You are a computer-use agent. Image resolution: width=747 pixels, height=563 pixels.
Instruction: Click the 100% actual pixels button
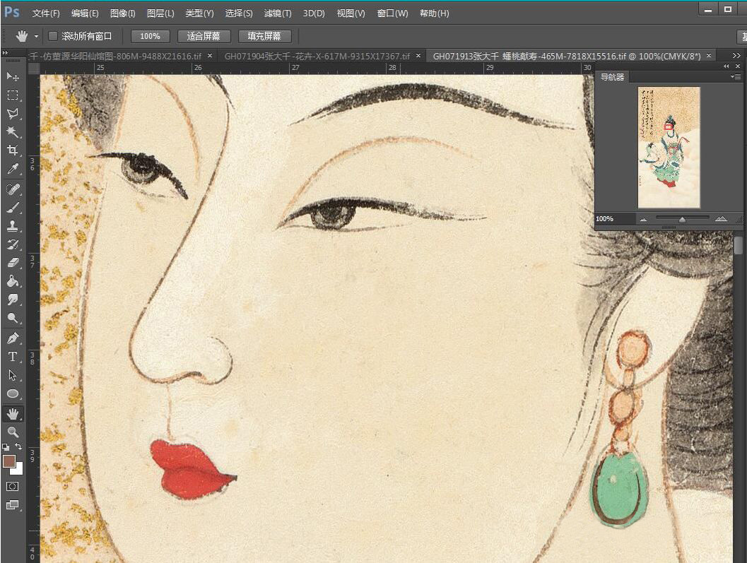pyautogui.click(x=150, y=36)
